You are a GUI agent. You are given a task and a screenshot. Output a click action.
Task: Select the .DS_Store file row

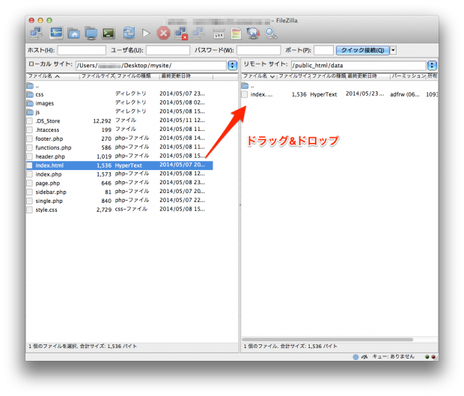[120, 121]
